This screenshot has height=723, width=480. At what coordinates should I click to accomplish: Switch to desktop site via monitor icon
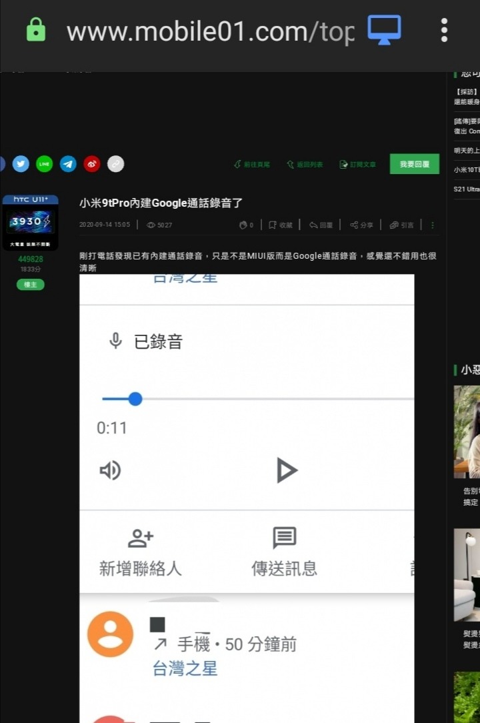pyautogui.click(x=384, y=30)
